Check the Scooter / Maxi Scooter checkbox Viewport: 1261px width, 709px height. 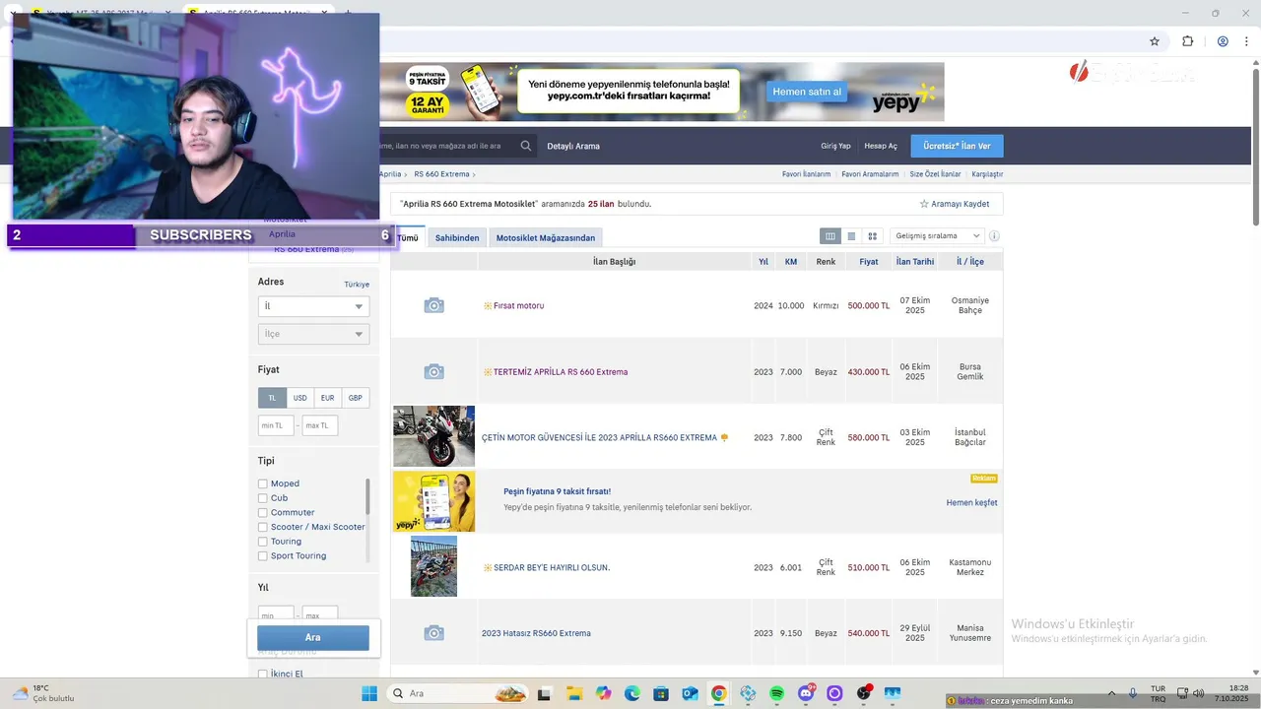click(263, 527)
